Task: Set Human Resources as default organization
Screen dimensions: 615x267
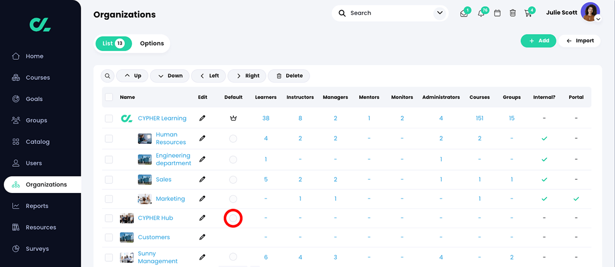Action: [233, 139]
